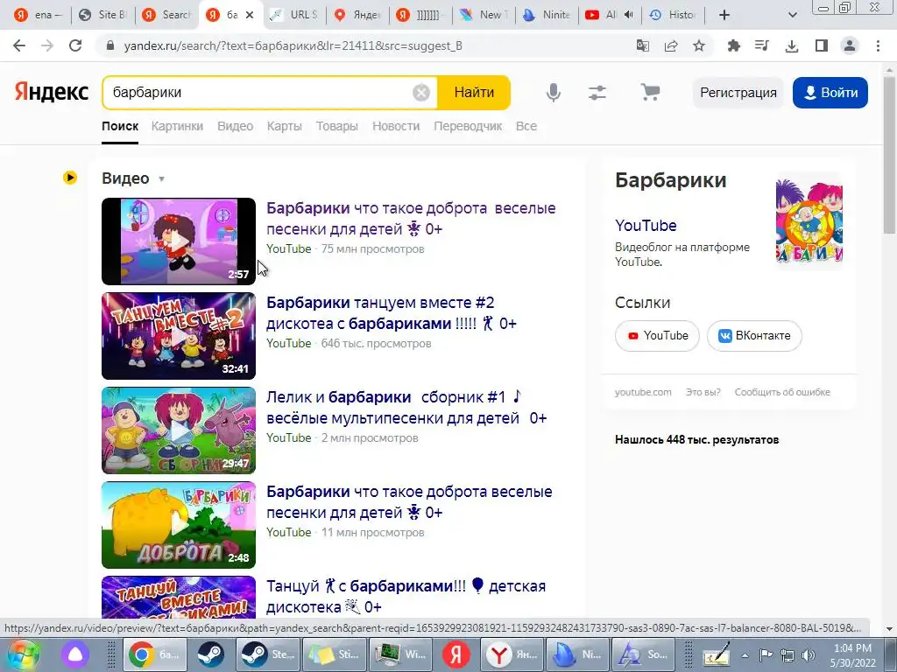
Task: Open the Chrome taskbar button
Action: pyautogui.click(x=154, y=654)
